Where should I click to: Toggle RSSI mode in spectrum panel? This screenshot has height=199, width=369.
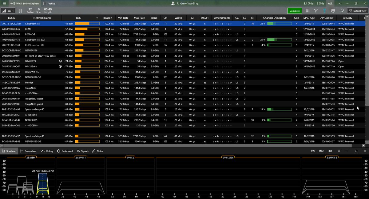pos(313,151)
